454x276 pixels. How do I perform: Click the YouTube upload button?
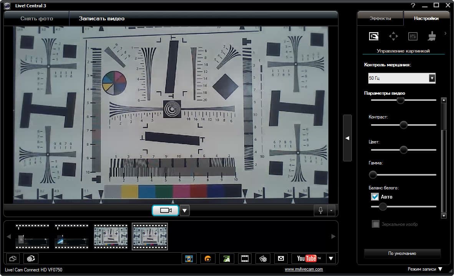tap(309, 258)
